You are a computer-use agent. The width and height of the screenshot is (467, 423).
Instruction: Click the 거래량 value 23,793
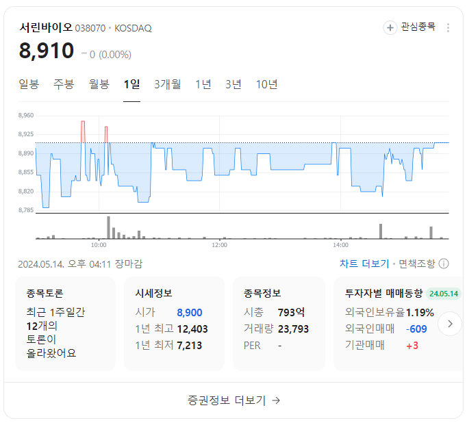coord(293,329)
